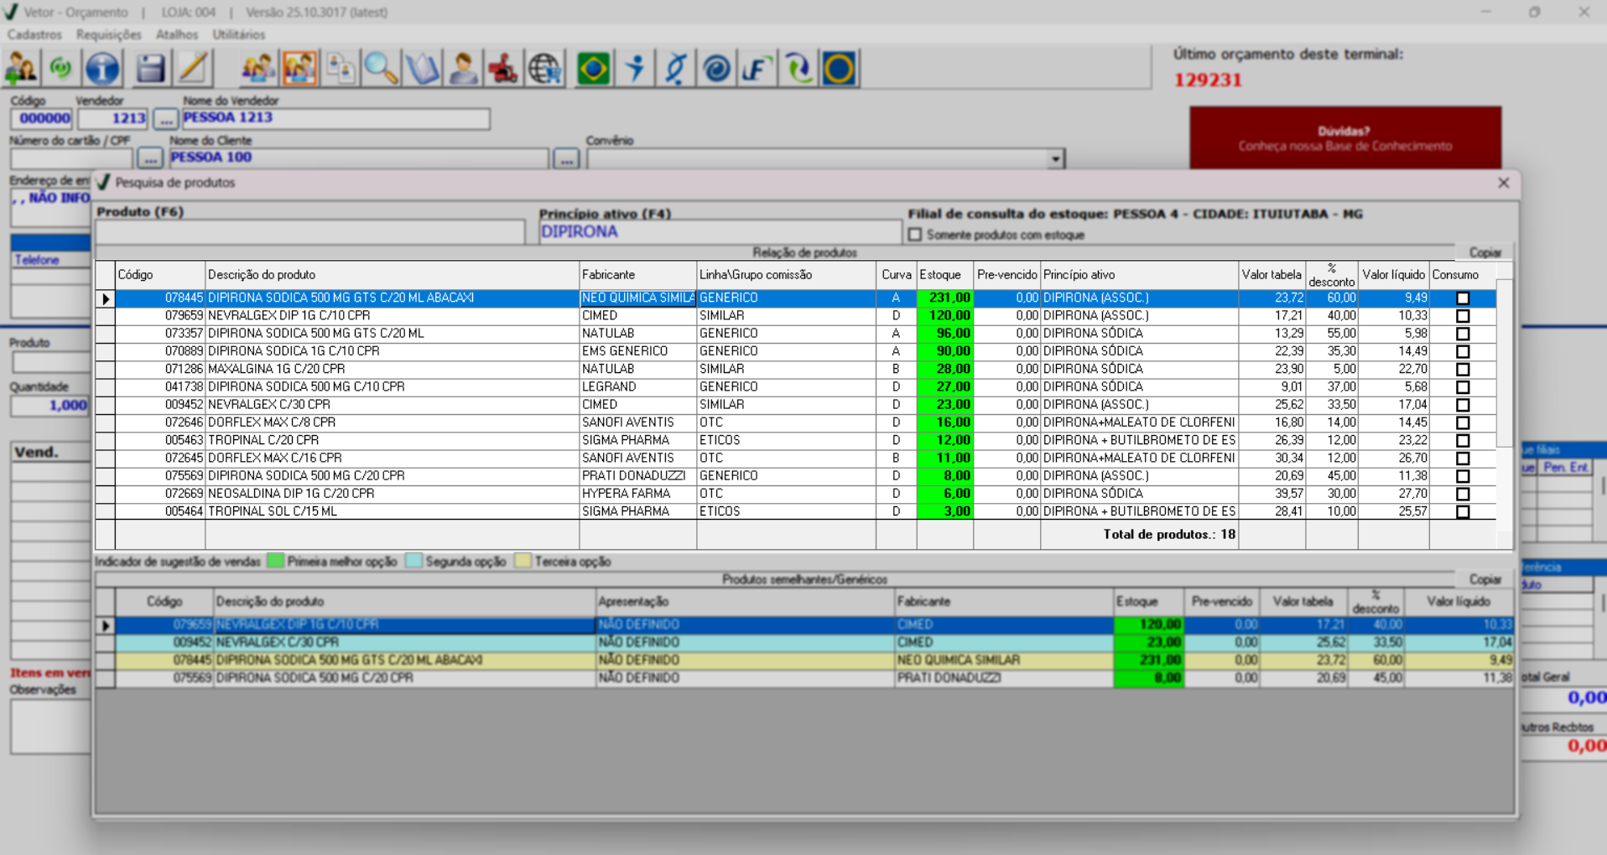
Task: Click the magnifying glass search icon
Action: click(381, 69)
